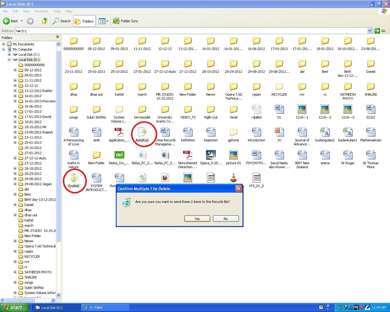Viewport: 390px width, 312px height.
Task: Open the Opera_9.20 setup icon
Action: [211, 155]
